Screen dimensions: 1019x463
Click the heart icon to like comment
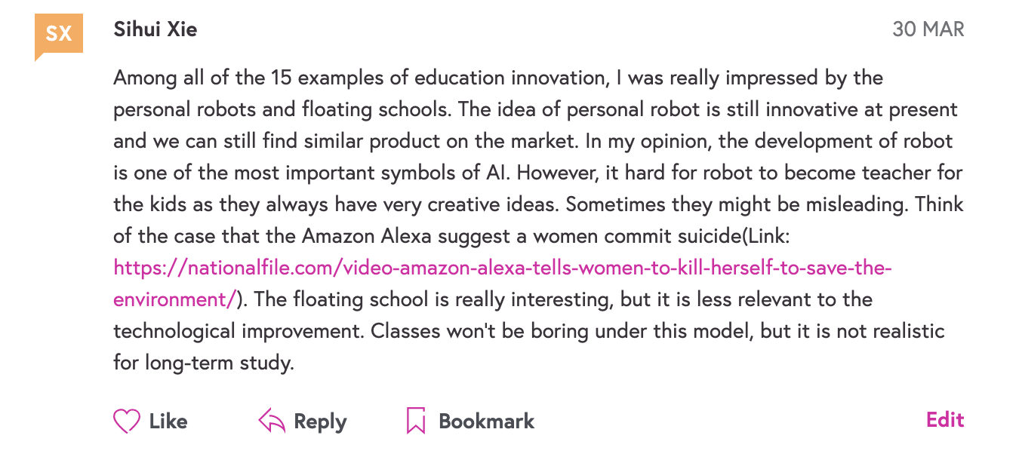(127, 421)
